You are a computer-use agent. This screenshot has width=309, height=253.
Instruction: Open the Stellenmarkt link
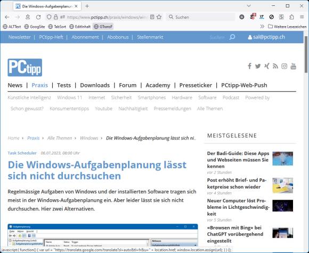150,37
